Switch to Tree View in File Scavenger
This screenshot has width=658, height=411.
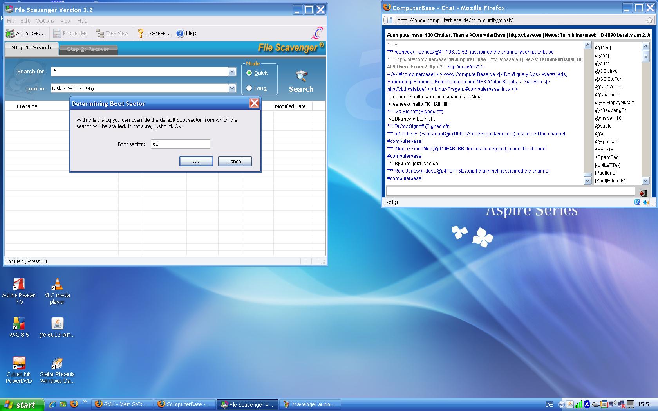tap(112, 33)
